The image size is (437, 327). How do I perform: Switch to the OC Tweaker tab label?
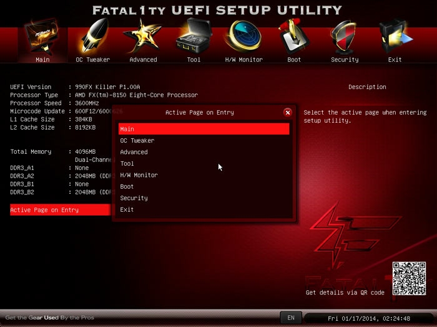[93, 60]
